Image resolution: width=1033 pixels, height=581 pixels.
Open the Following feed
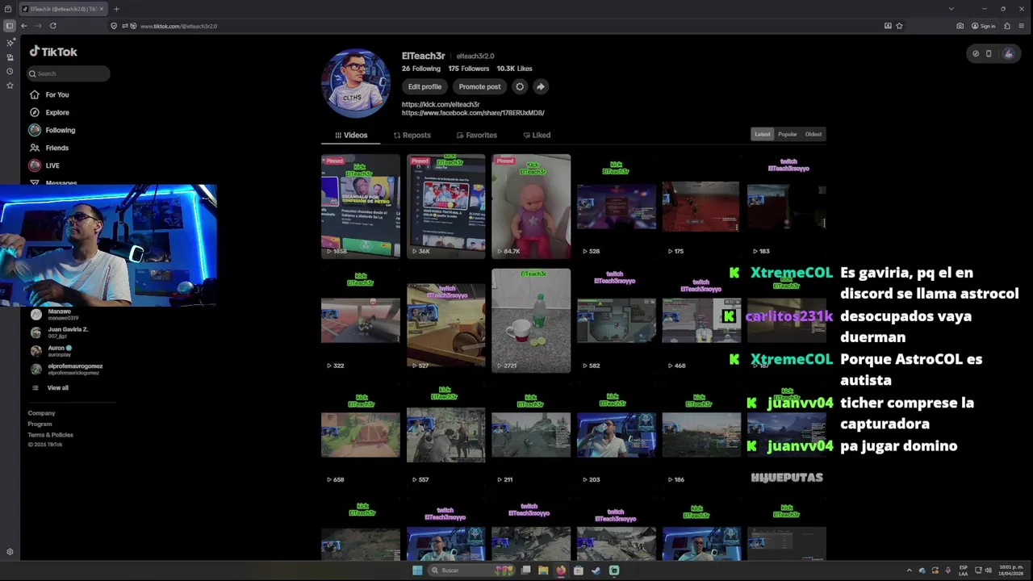pyautogui.click(x=52, y=130)
